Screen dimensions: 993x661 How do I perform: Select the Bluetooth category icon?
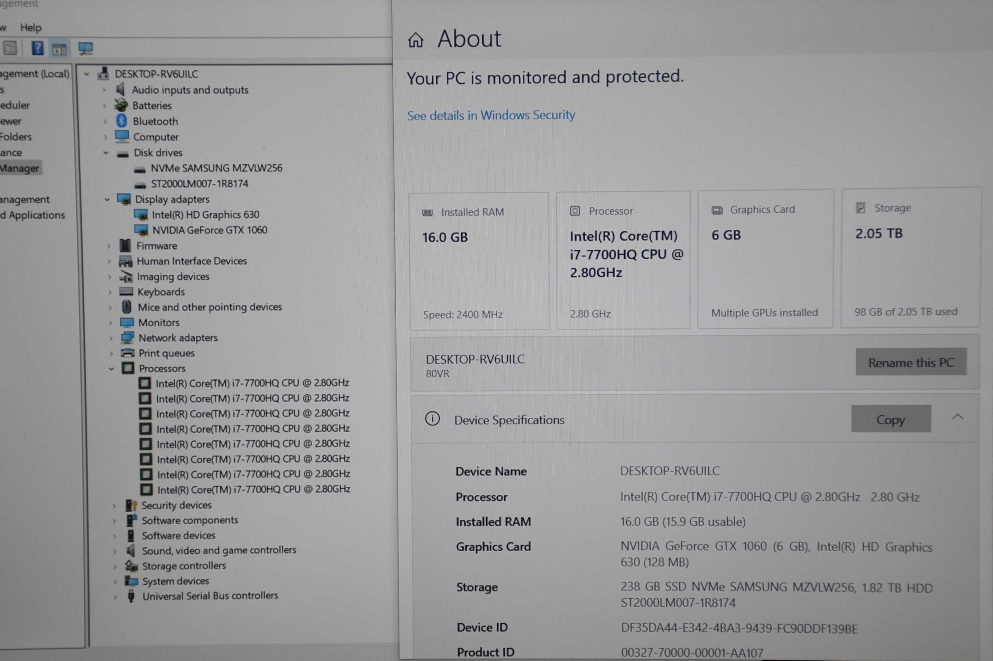[122, 121]
